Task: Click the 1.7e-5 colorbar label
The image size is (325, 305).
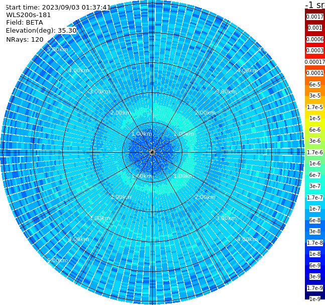Action: click(x=315, y=107)
